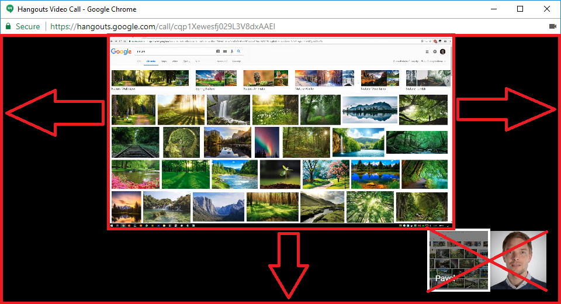Screen dimensions: 561x304
Task: Open the Google apps grid icon
Action: (x=427, y=51)
